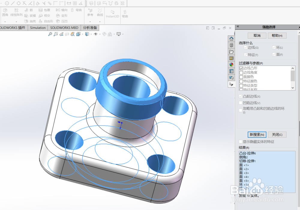Select the 镜向 mirror tool
300x210 pixels.
61,10
